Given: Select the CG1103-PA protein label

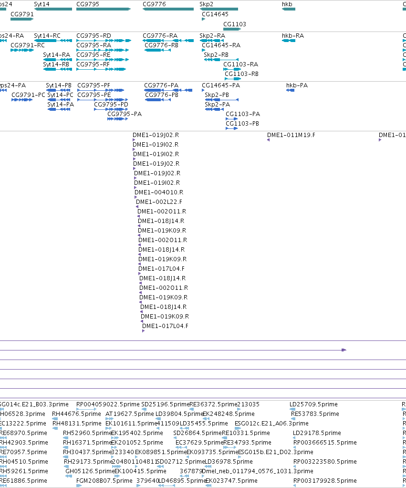Looking at the screenshot, I should click(243, 114).
